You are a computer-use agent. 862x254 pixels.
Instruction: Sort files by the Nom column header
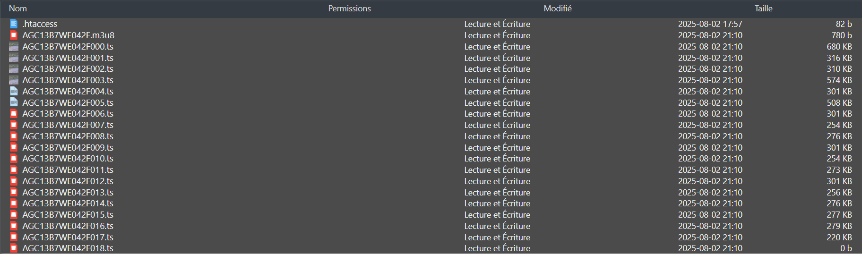tap(18, 8)
